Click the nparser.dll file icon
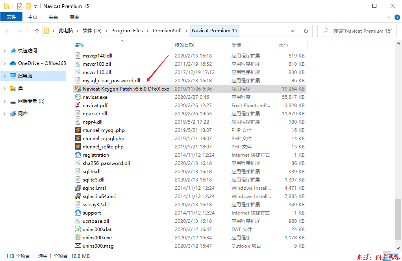Viewport: 402px width, 261px height. click(78, 113)
